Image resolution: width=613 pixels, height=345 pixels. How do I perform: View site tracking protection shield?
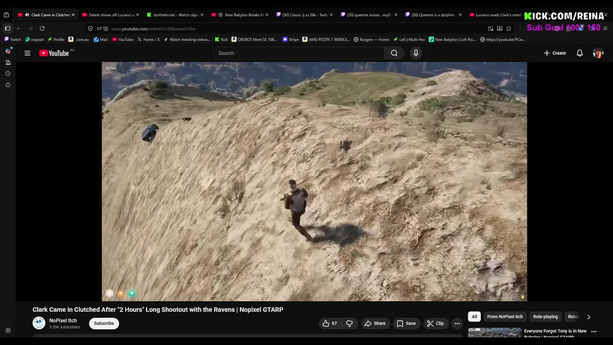pos(91,29)
